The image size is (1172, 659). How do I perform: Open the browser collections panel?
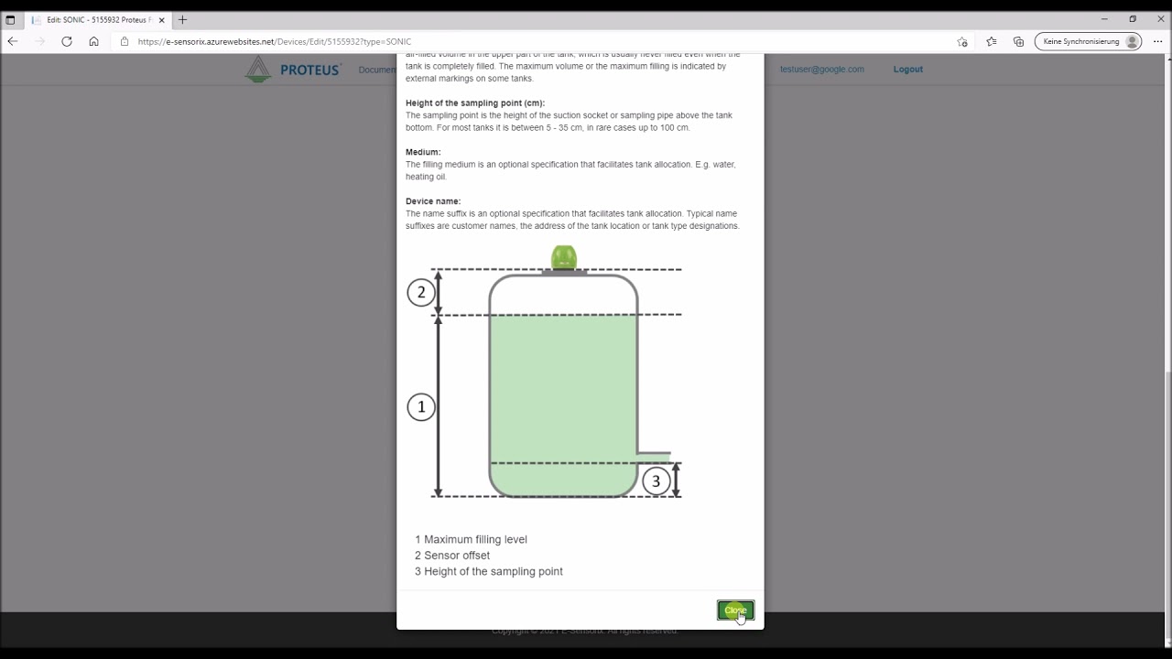coord(1018,41)
